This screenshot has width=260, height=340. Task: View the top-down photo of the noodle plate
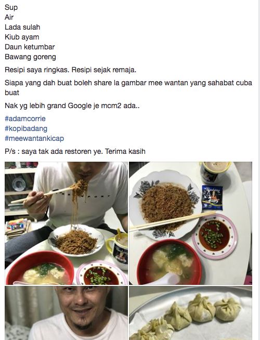point(191,223)
